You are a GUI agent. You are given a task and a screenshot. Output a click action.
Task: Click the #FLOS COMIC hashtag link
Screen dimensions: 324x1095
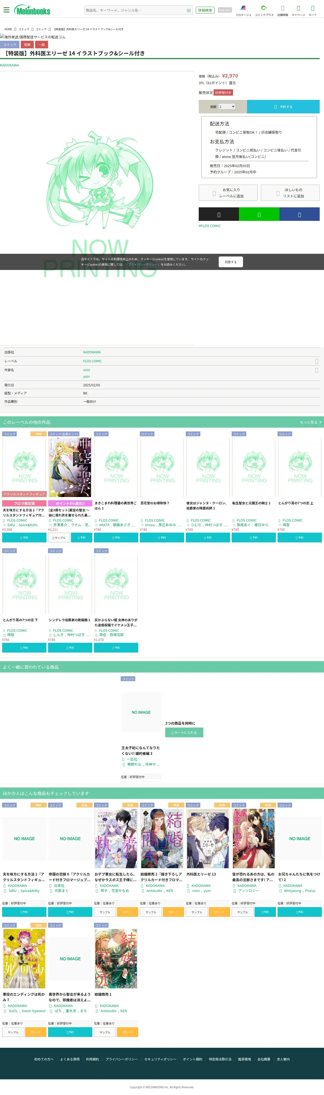point(210,226)
